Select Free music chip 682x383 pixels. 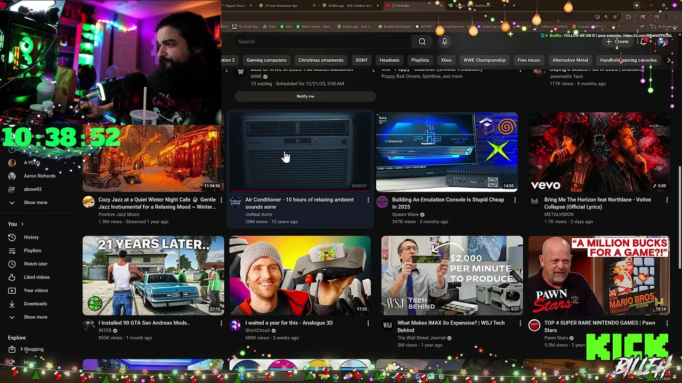pos(529,60)
